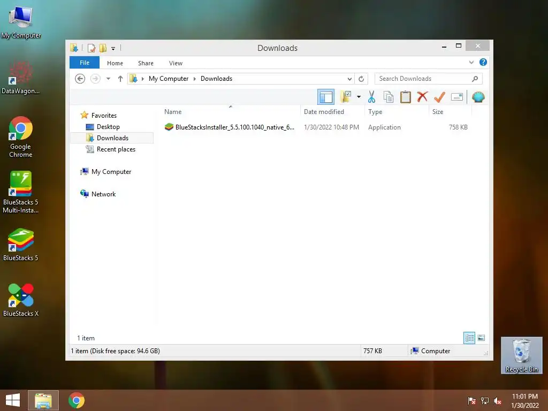Switch to details view icon
The height and width of the screenshot is (411, 548).
tap(469, 338)
